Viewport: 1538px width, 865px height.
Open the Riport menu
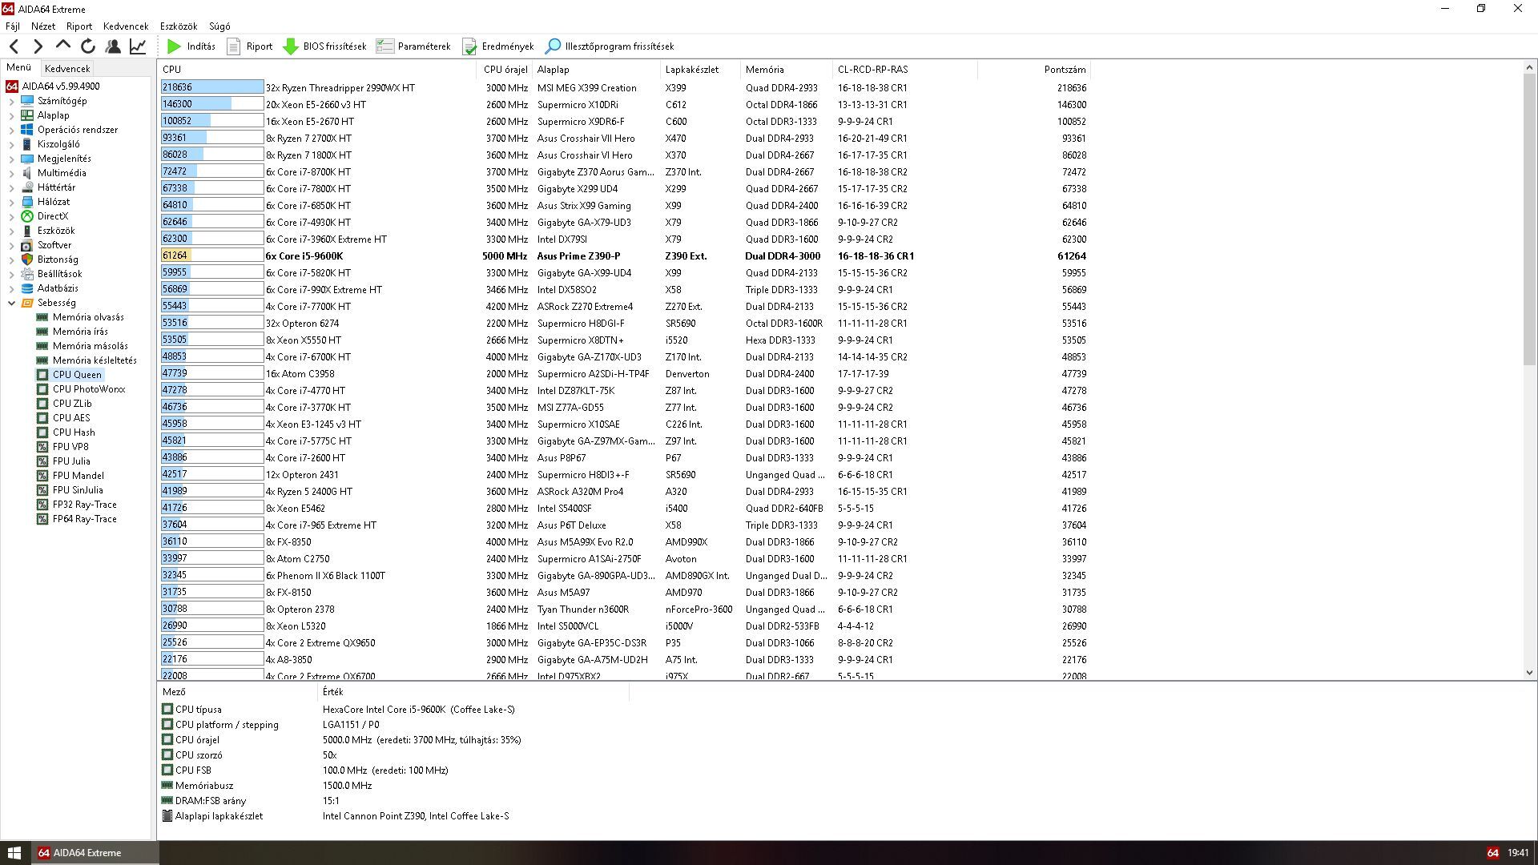79,26
